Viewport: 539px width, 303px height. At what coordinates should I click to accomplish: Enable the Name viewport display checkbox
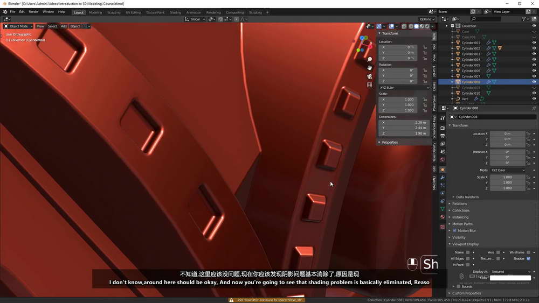pyautogui.click(x=468, y=252)
